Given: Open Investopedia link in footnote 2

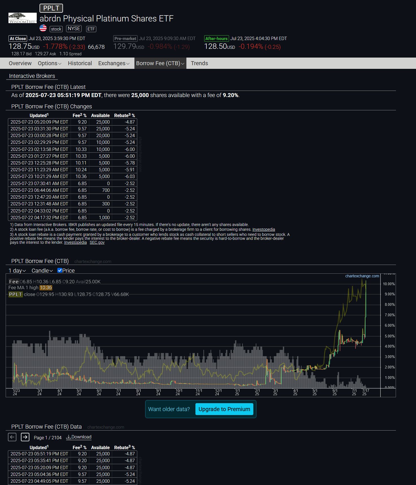Looking at the screenshot, I should [x=264, y=229].
